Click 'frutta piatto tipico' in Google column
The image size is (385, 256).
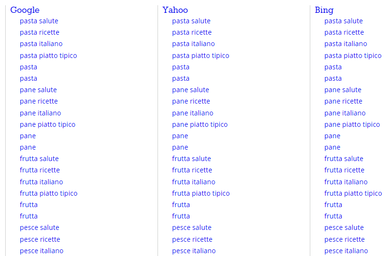[49, 193]
